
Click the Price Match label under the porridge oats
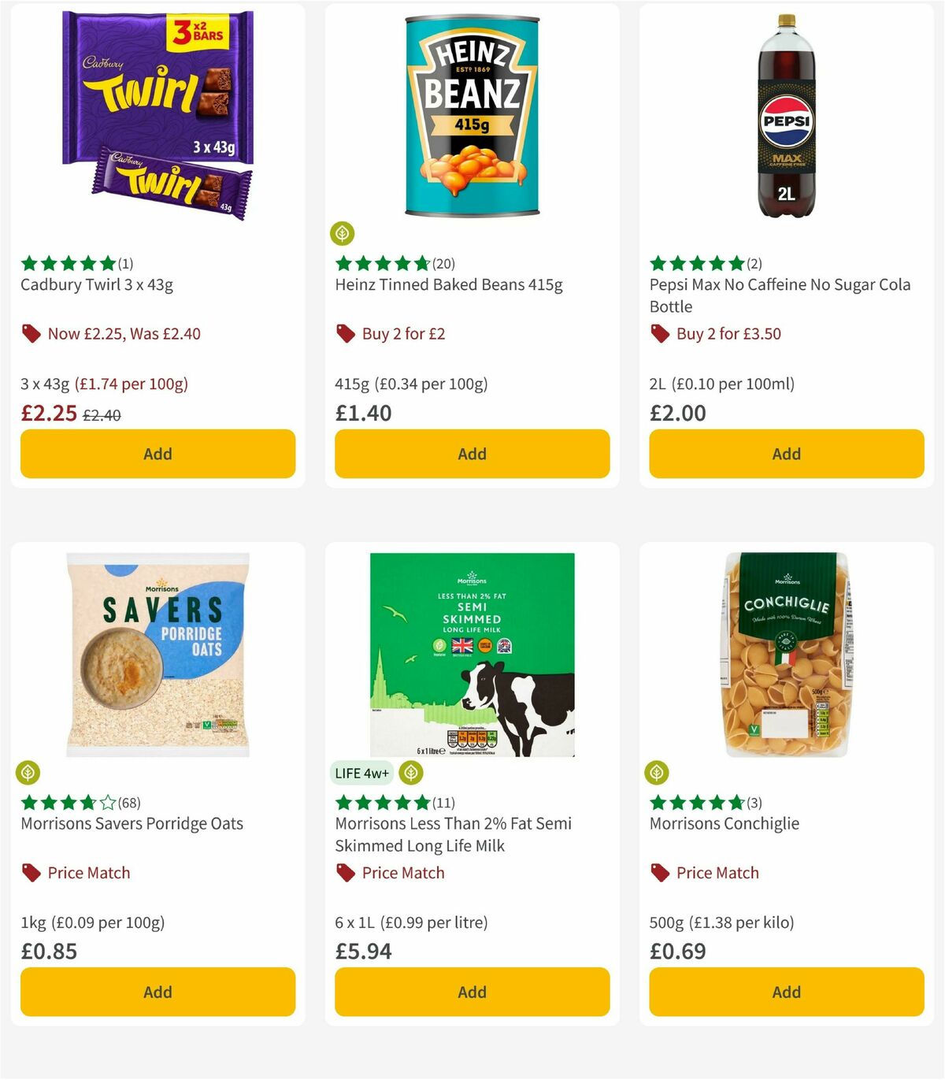point(89,873)
